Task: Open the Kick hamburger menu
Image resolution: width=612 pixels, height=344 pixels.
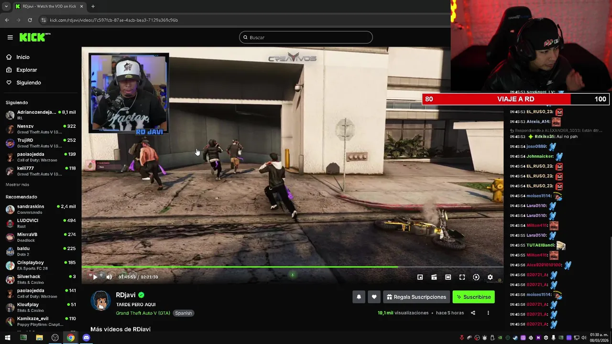Action: [x=10, y=37]
